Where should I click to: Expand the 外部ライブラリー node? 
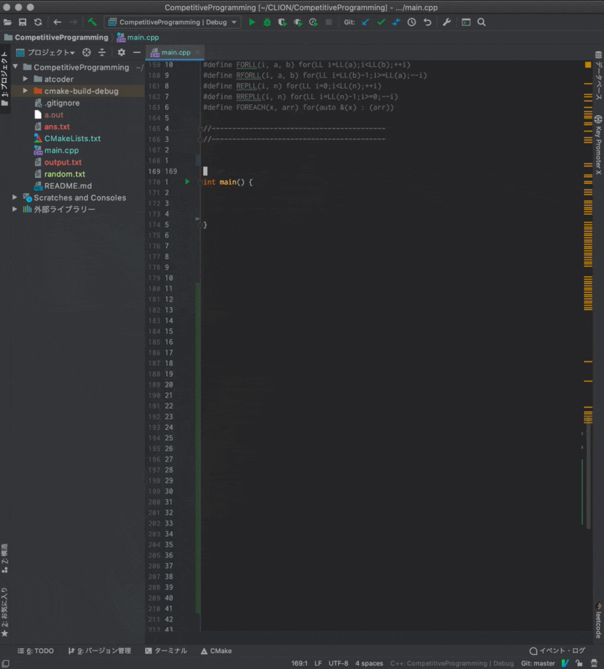15,209
